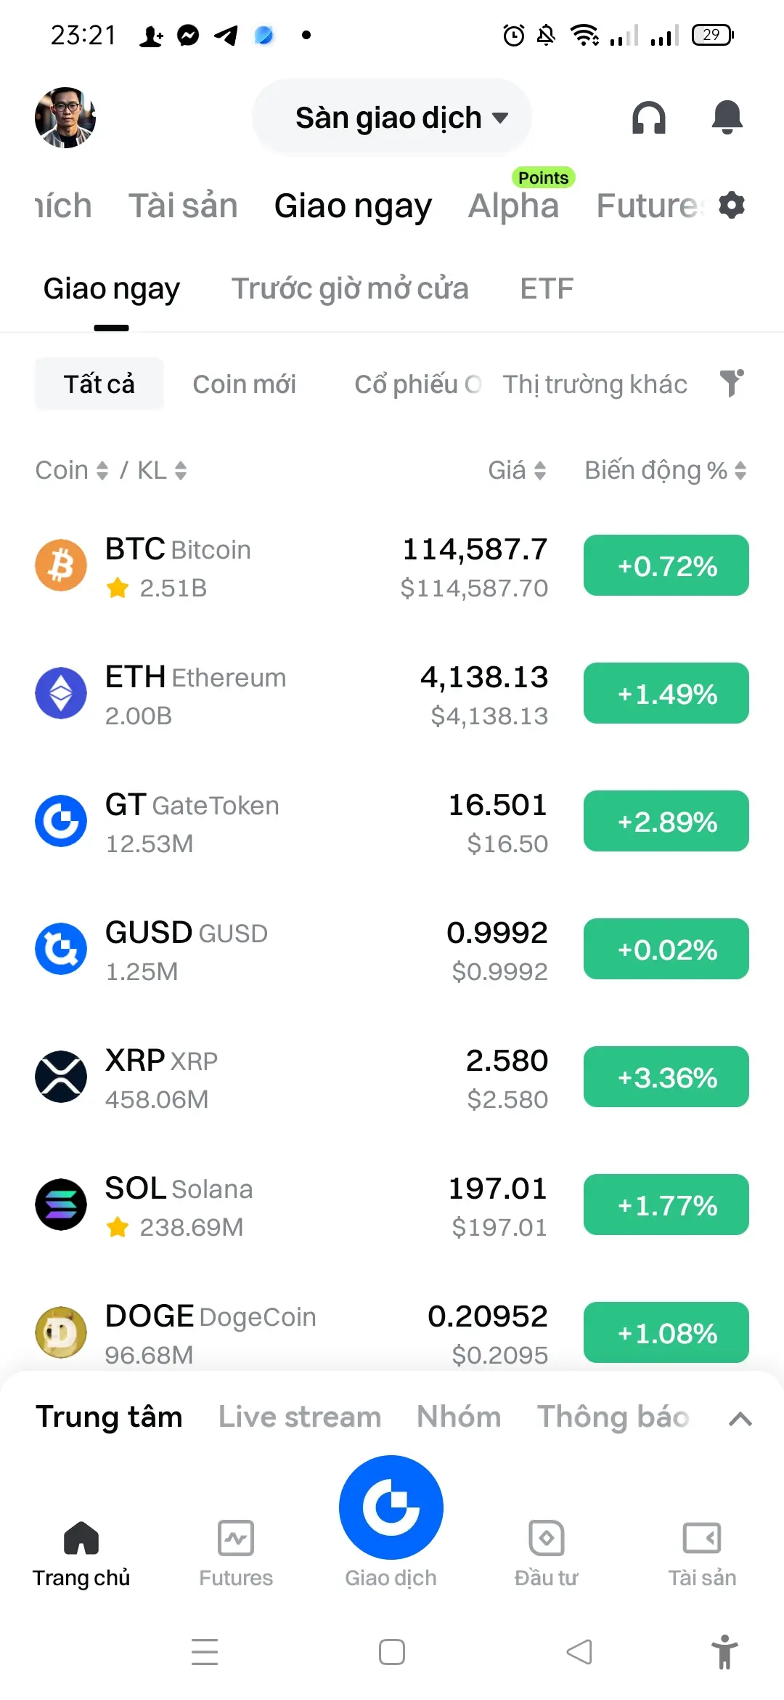This screenshot has width=784, height=1700.
Task: Open notifications bell icon
Action: (727, 117)
